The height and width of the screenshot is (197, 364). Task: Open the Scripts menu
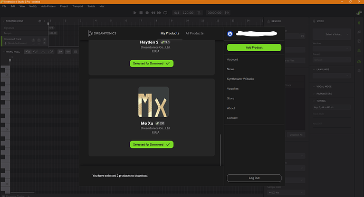91,6
